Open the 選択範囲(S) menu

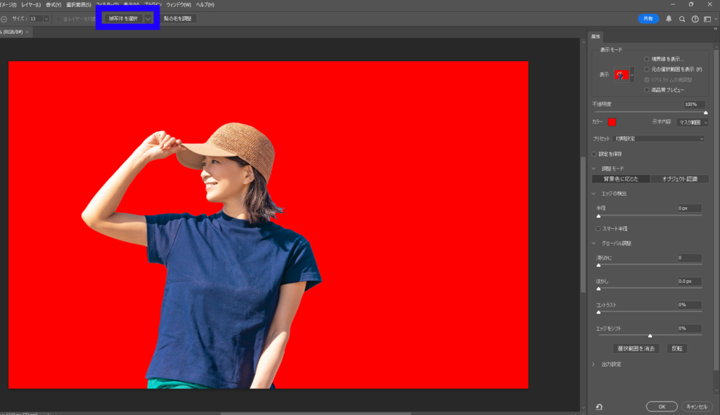point(79,5)
